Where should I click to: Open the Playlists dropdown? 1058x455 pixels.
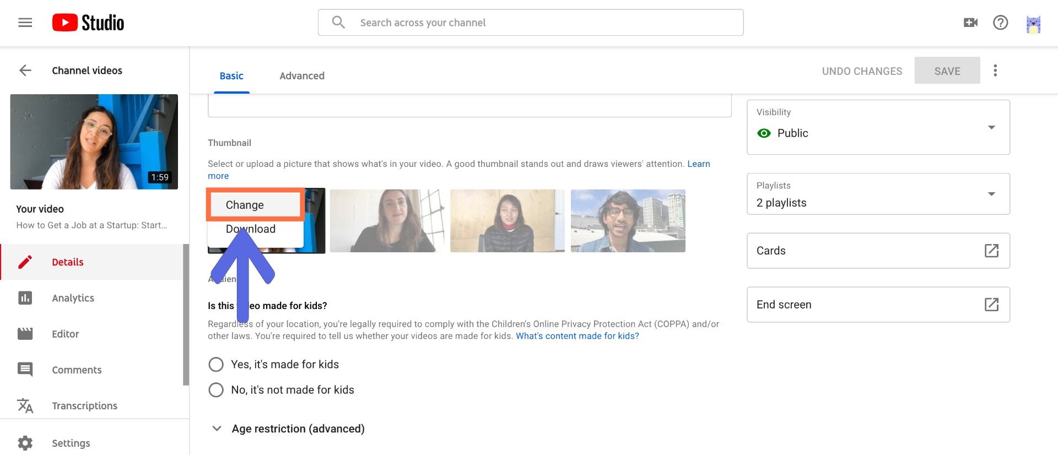point(878,194)
